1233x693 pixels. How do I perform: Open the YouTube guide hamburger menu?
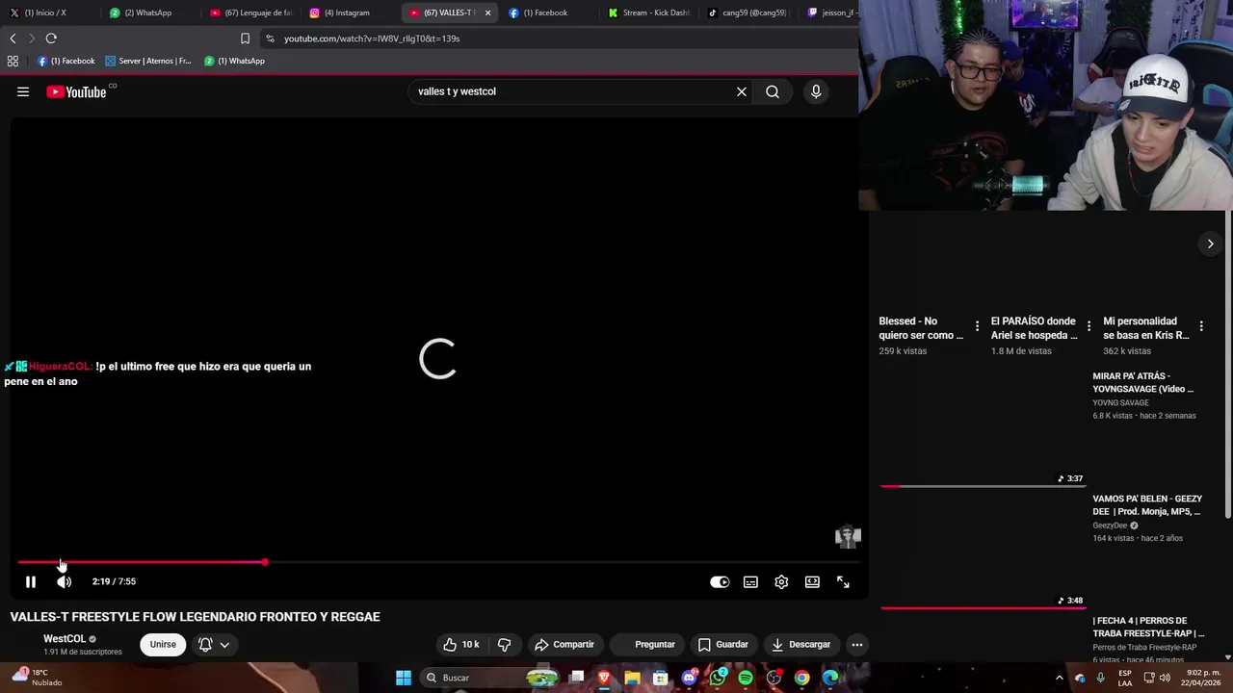(x=23, y=91)
